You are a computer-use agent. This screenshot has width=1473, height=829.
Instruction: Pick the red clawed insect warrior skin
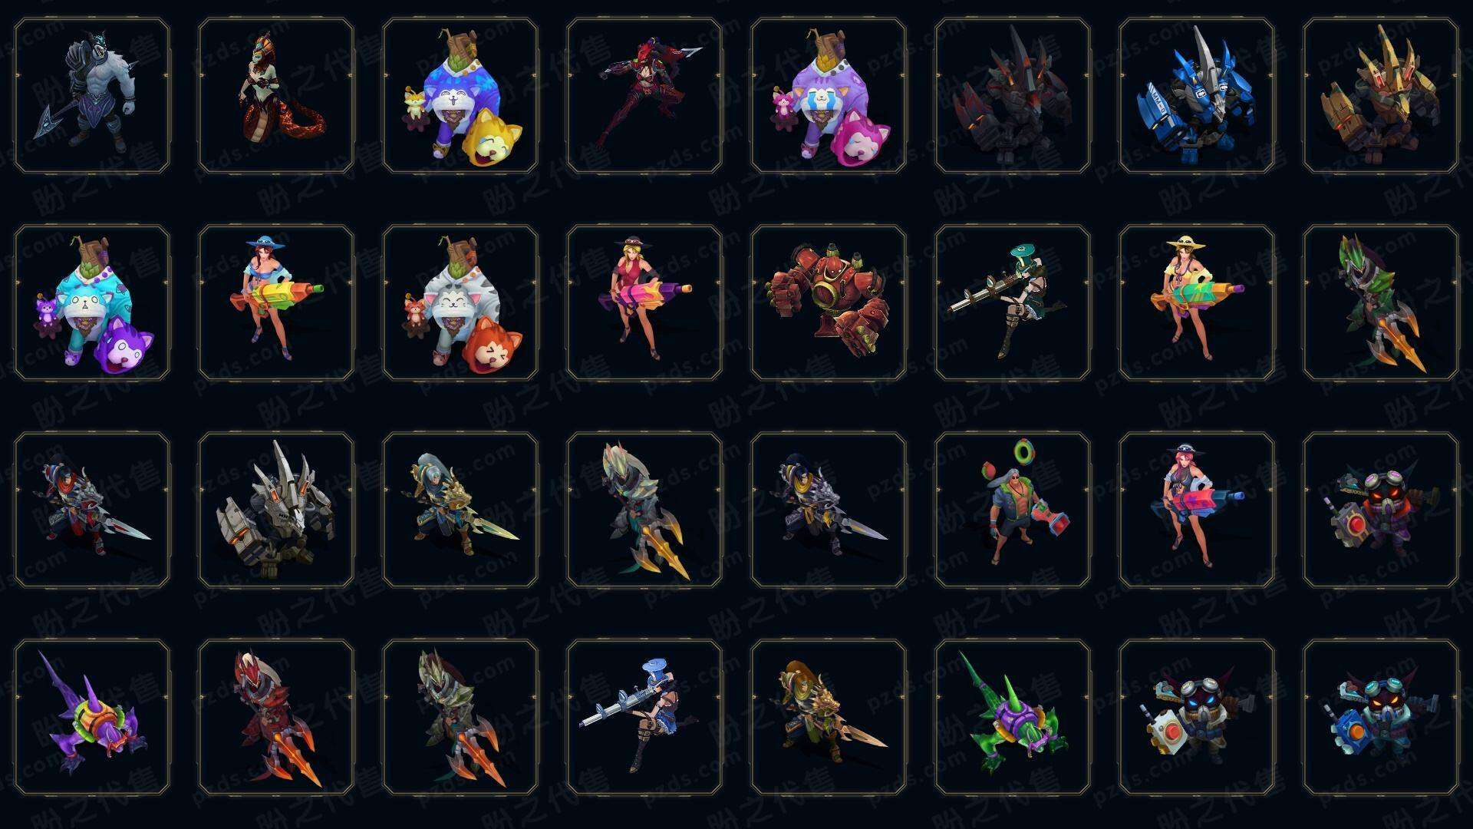276,717
